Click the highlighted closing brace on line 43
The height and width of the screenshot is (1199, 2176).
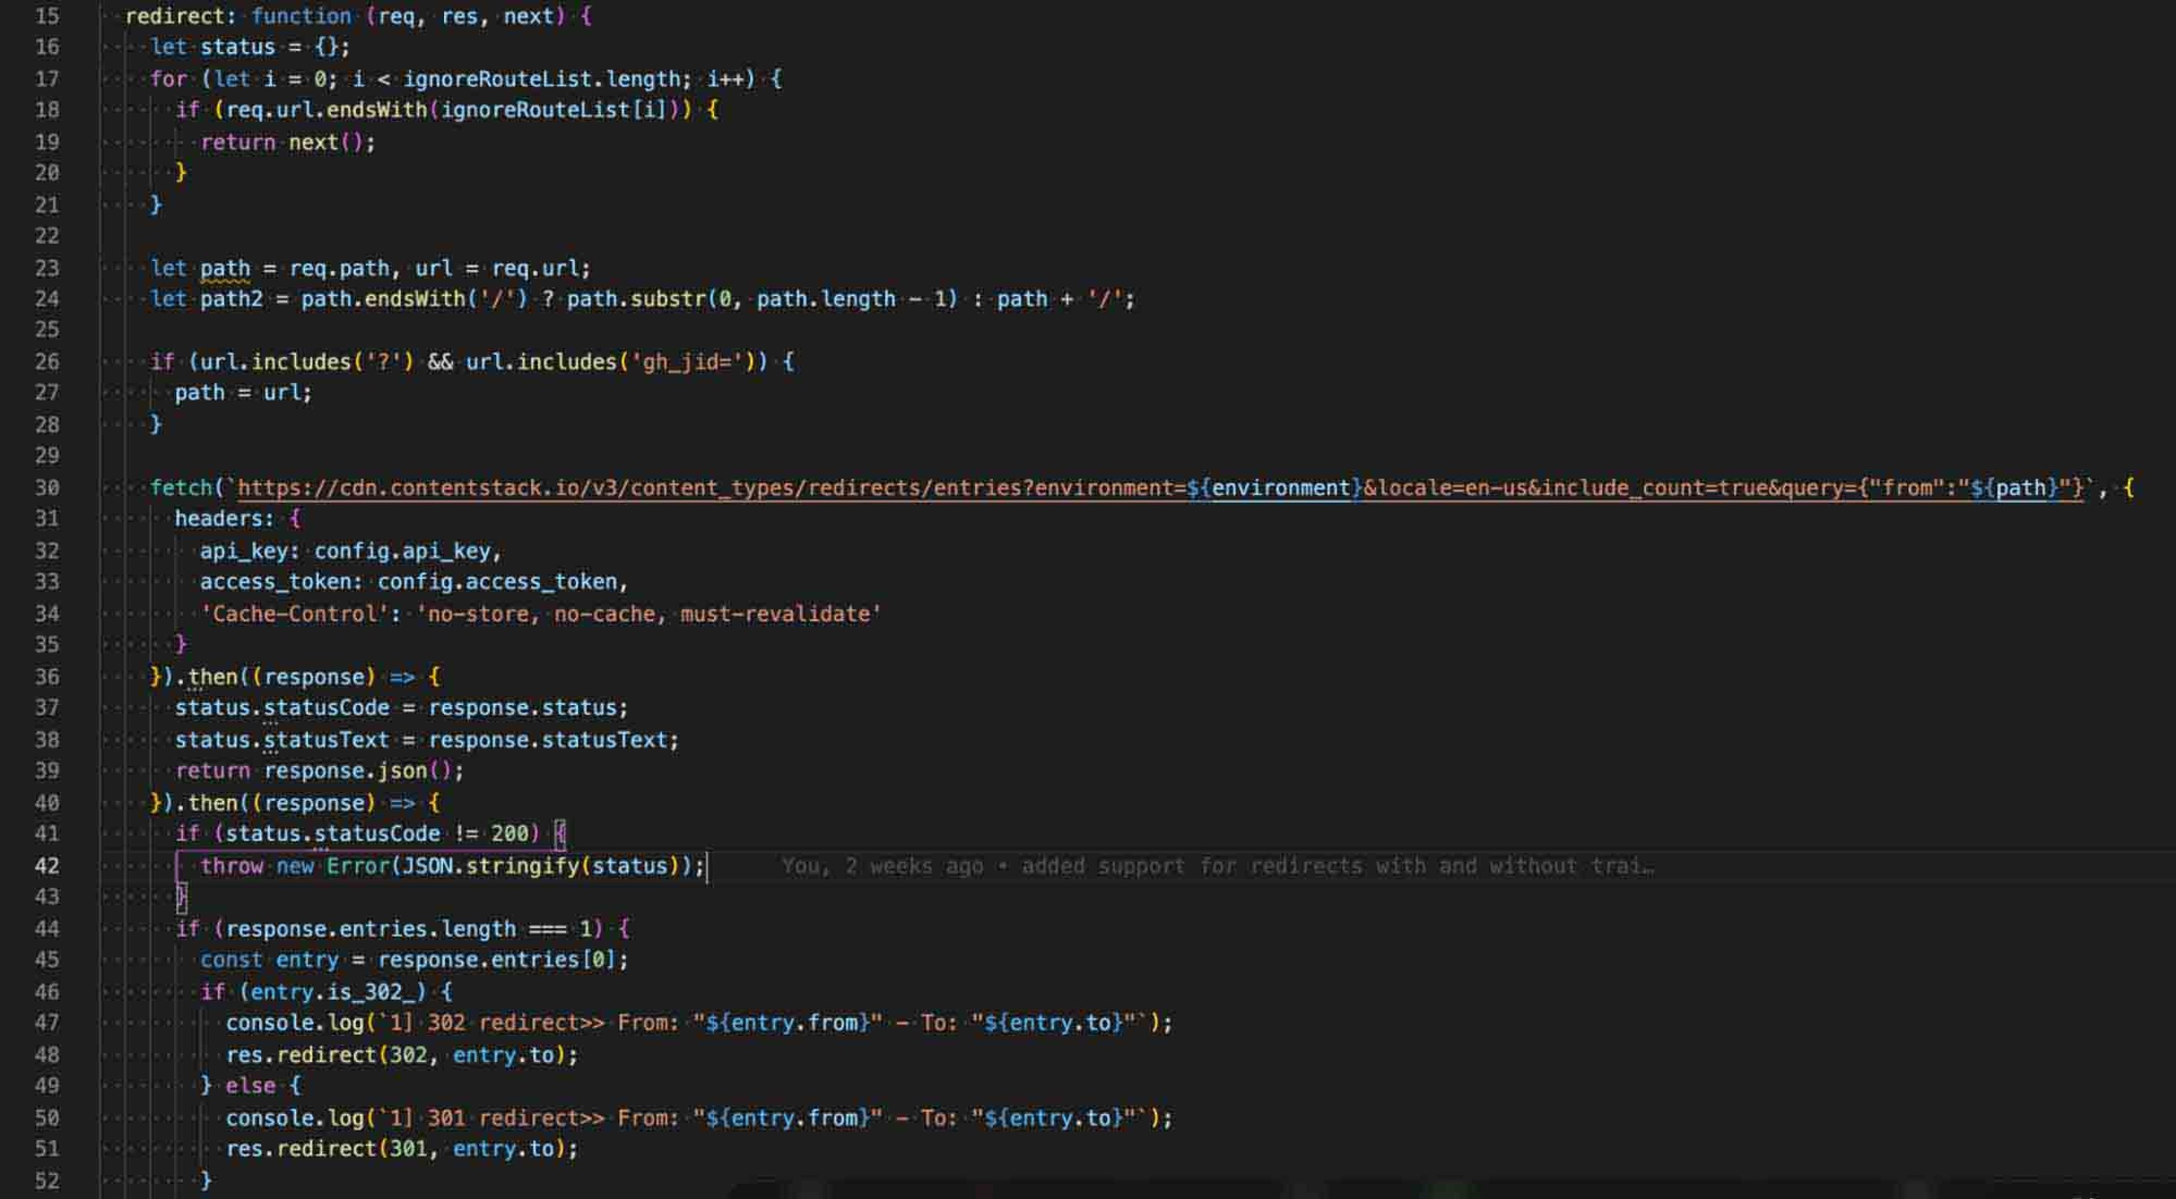pyautogui.click(x=181, y=896)
